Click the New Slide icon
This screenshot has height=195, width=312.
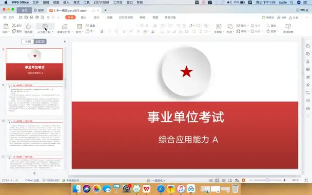pyautogui.click(x=64, y=26)
